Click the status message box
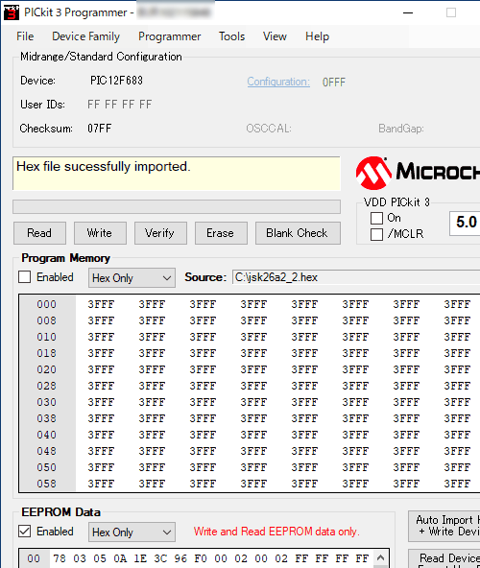 [x=177, y=173]
